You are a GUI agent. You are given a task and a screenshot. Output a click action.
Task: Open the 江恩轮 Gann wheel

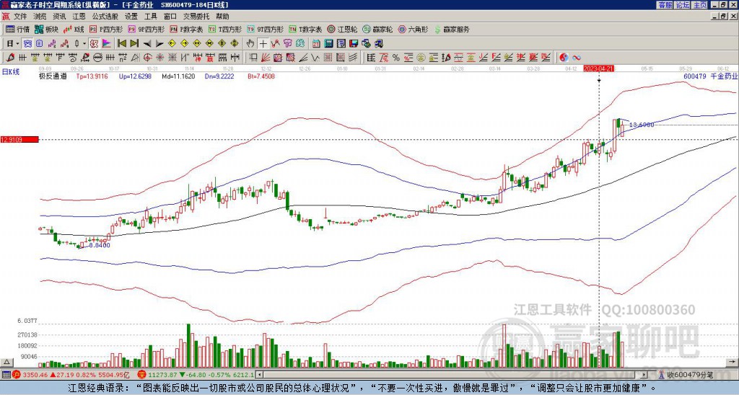341,29
